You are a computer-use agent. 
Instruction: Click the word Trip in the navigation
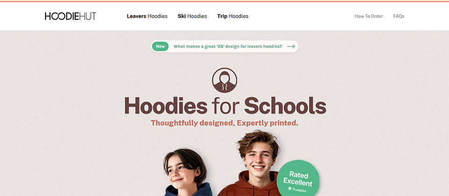point(222,16)
